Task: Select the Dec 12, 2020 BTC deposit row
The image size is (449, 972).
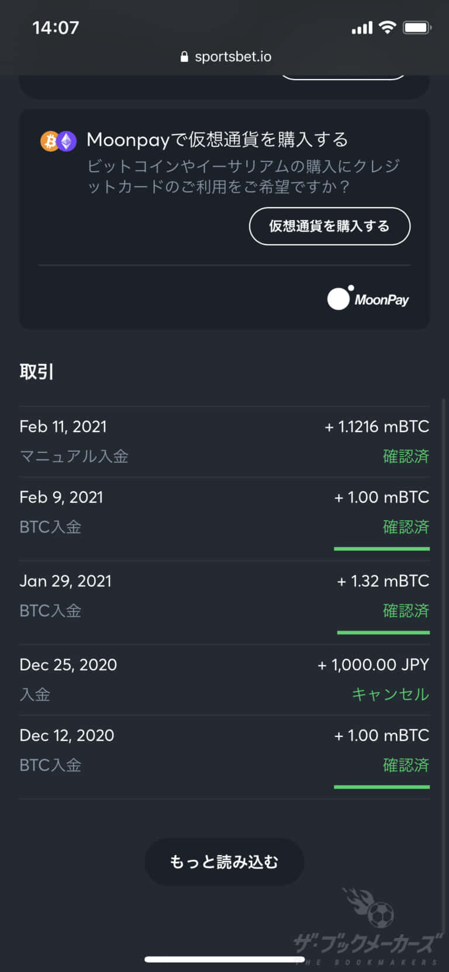Action: [x=224, y=757]
